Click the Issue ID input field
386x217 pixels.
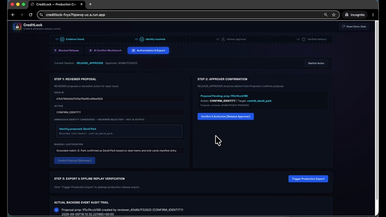(119, 99)
